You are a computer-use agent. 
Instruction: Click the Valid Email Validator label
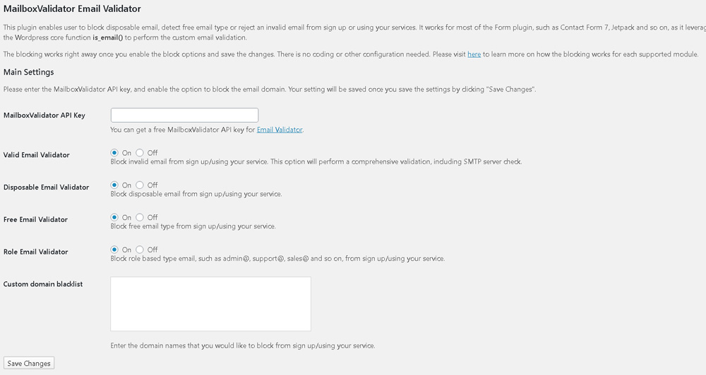[37, 154]
